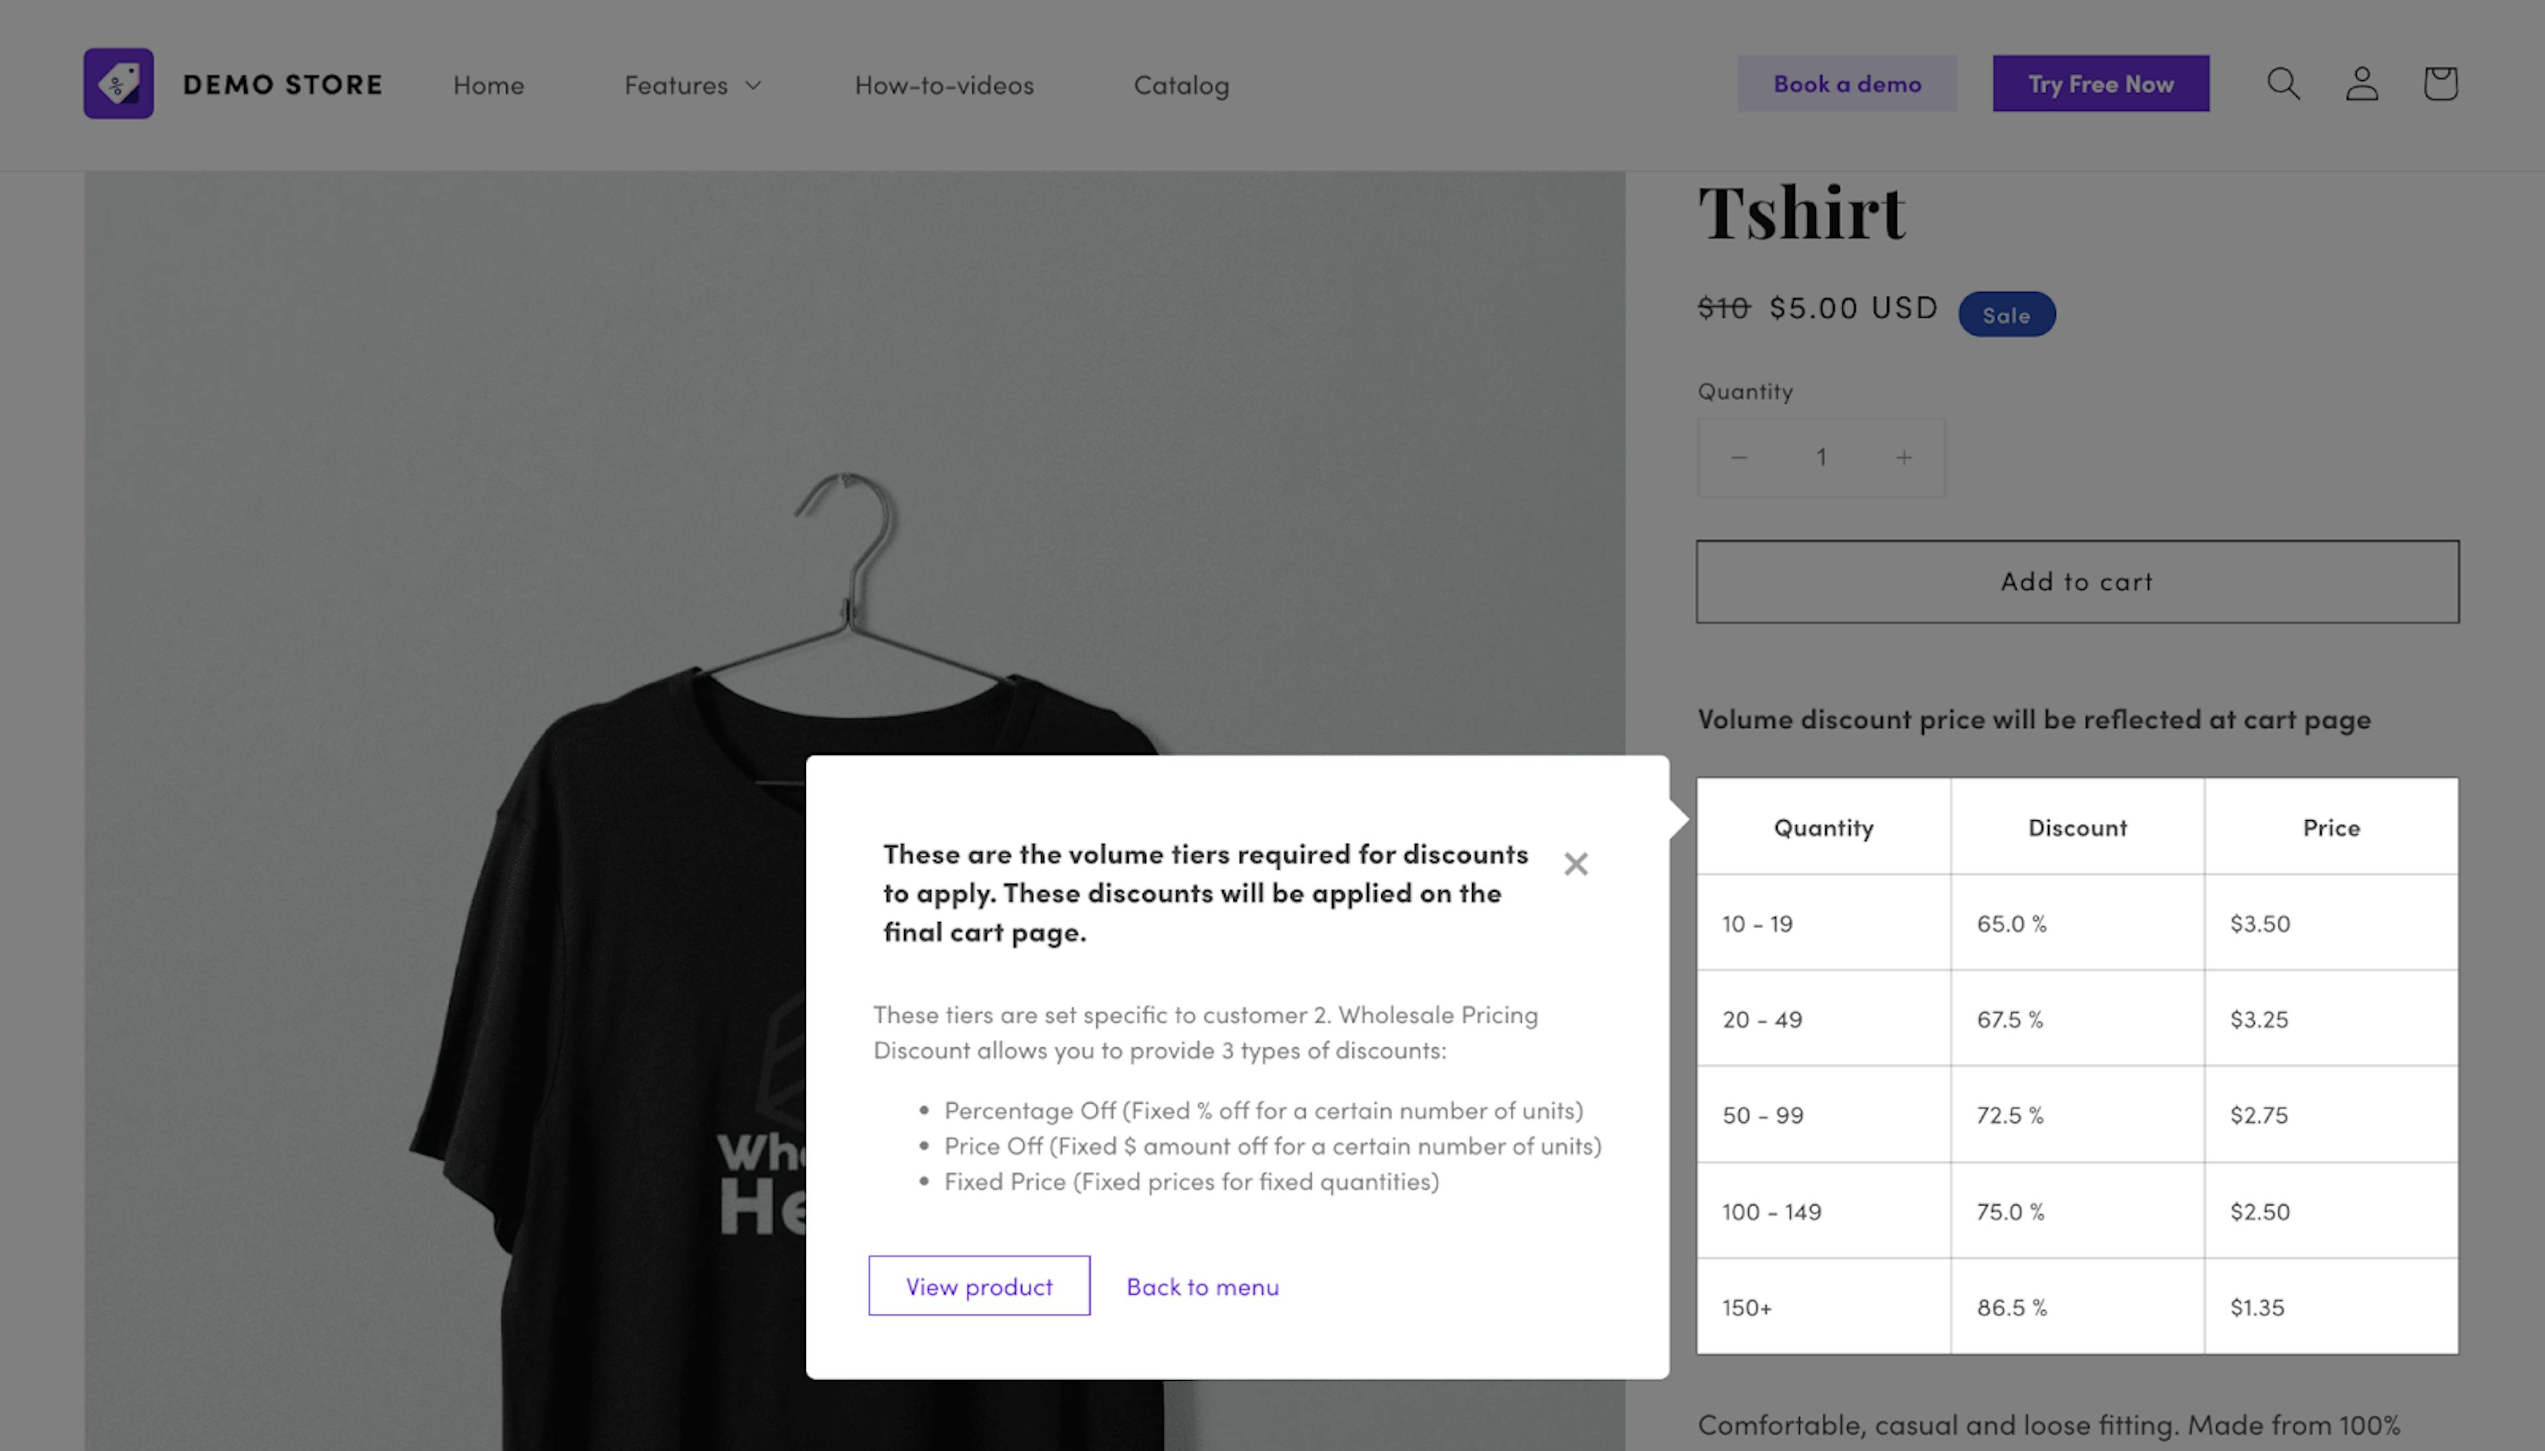Click the quantity number input field
The image size is (2545, 1451).
pos(1821,457)
